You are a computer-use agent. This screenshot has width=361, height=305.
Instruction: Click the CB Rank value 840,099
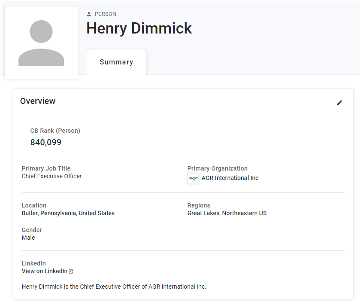(x=46, y=142)
